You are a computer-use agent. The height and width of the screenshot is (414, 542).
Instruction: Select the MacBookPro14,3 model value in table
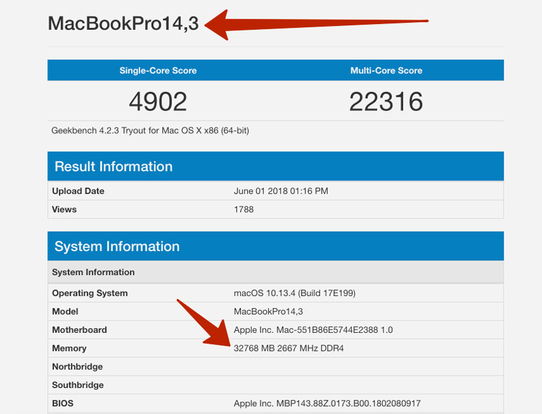268,311
